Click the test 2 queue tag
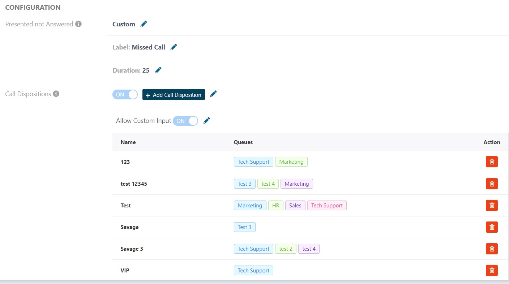Screen dimensions: 509x284 click(x=286, y=249)
